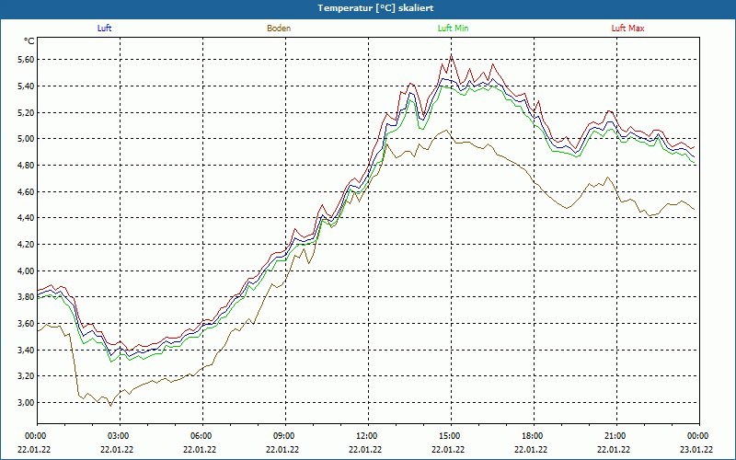Click the y-axis value 4,20
The width and height of the screenshot is (736, 460).
pyautogui.click(x=25, y=244)
